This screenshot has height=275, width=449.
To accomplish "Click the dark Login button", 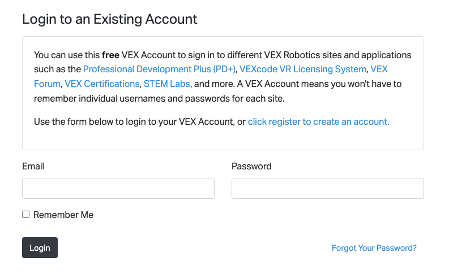I will [x=40, y=248].
